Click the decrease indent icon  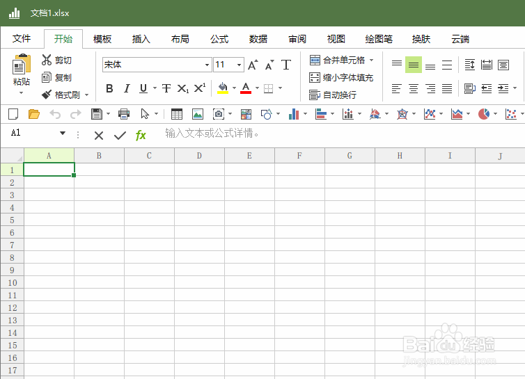[x=487, y=88]
